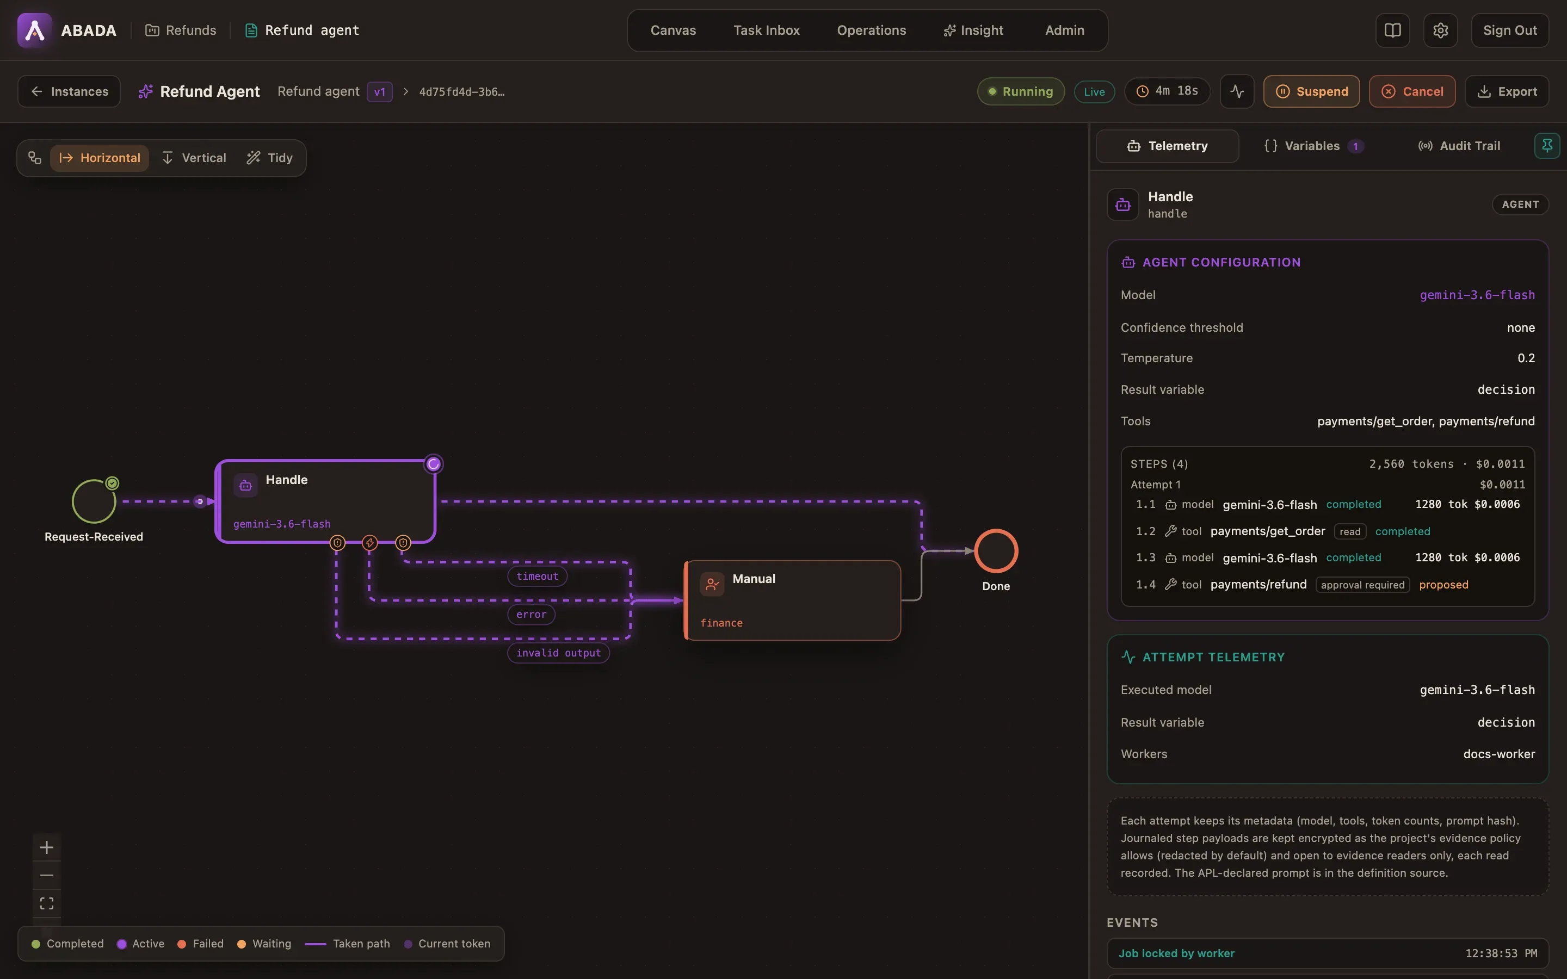Zoom in with the plus icon
This screenshot has height=979, width=1567.
(x=47, y=847)
